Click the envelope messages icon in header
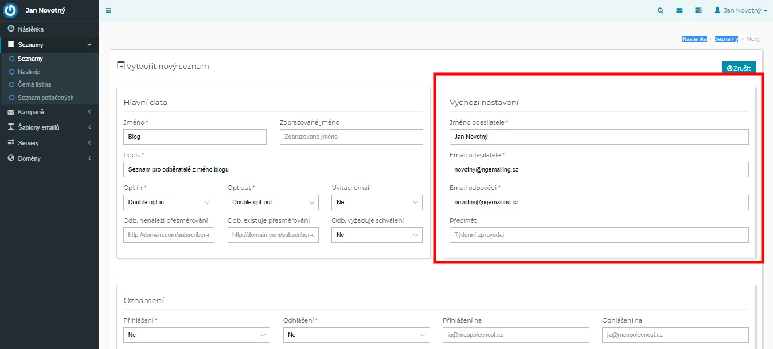Screen dimensions: 773x349 coord(680,10)
